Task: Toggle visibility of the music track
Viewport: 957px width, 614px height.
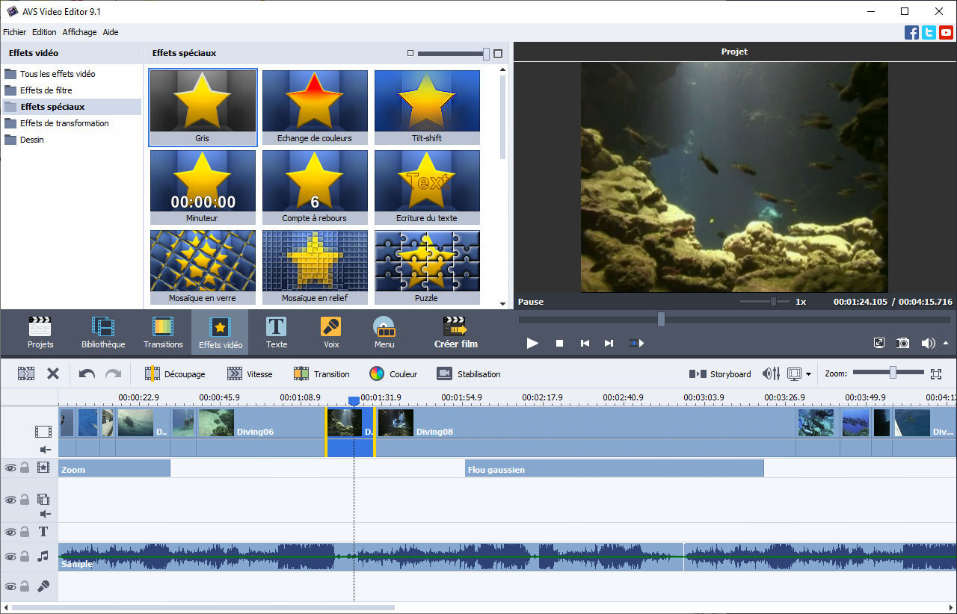Action: click(x=10, y=556)
